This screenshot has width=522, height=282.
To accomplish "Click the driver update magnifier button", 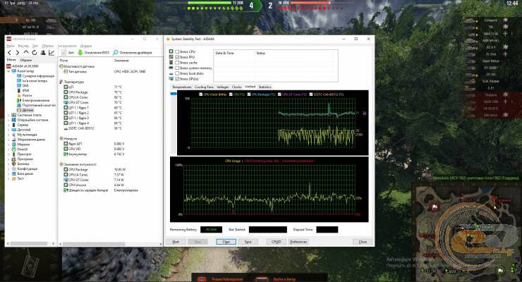I will coord(133,53).
